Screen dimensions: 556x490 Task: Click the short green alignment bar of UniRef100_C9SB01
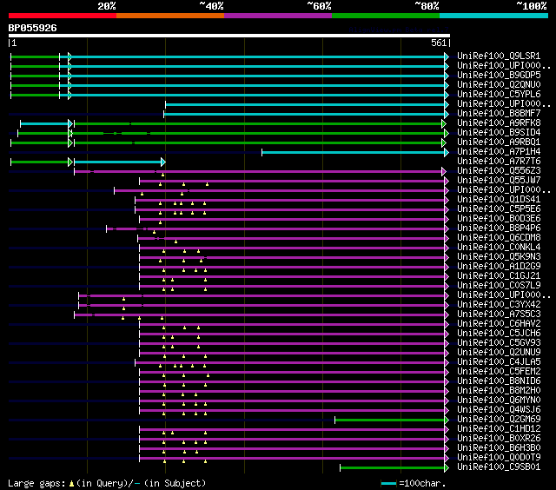393,468
